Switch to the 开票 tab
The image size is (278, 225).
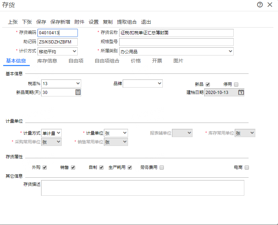(157, 61)
